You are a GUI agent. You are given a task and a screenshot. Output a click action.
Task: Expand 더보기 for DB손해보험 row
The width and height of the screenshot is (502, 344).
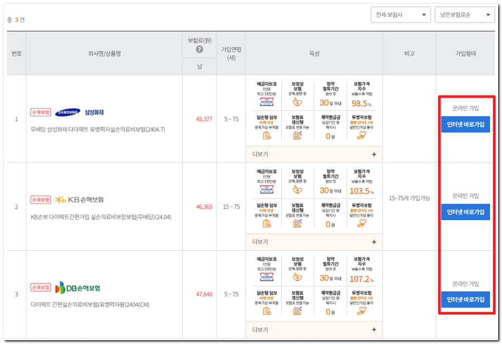click(314, 330)
